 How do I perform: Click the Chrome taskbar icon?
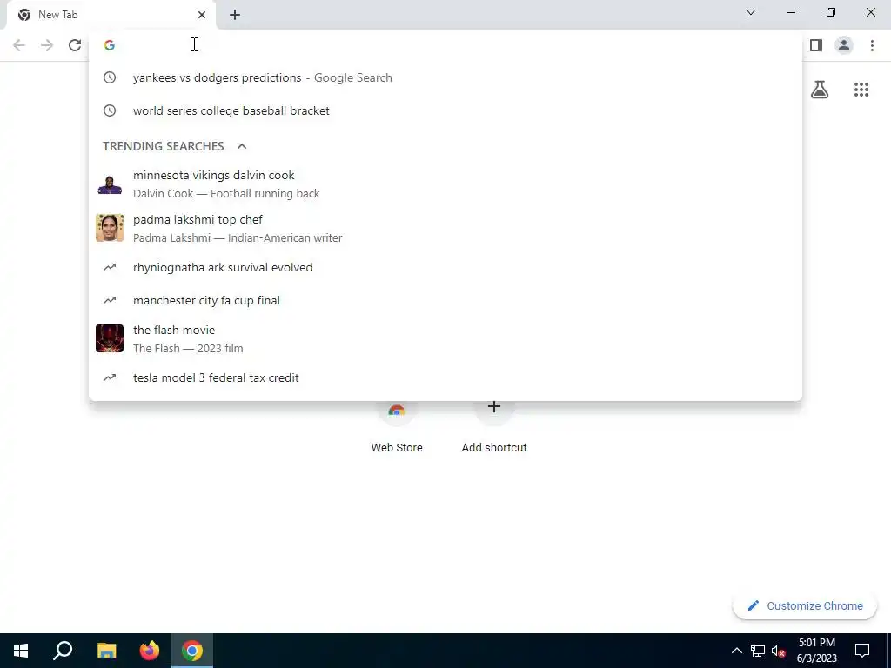pos(192,651)
